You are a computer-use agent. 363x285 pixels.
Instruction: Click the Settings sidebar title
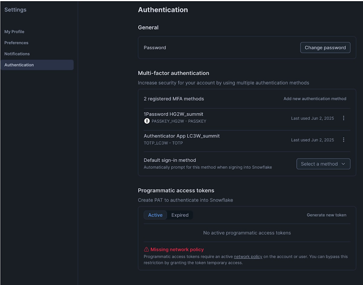(x=15, y=10)
